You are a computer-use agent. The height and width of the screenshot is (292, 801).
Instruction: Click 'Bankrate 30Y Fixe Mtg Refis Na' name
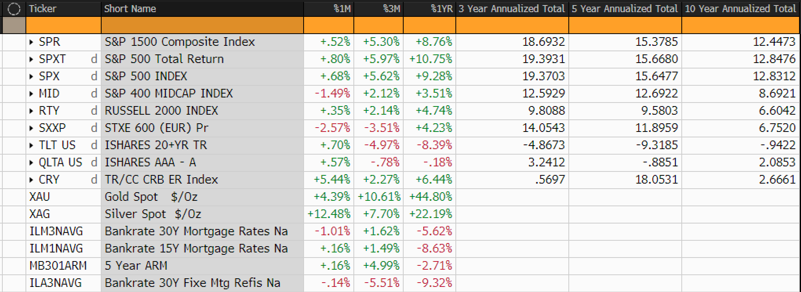point(193,283)
